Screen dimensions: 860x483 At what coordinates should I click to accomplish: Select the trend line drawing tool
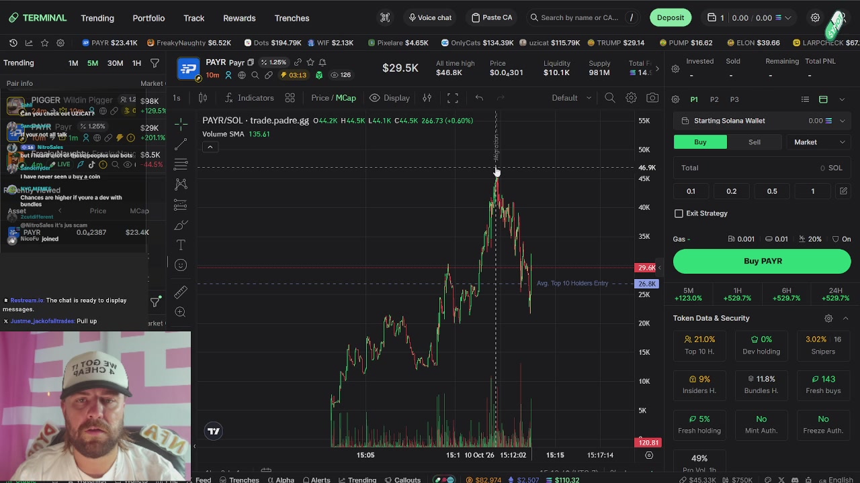181,144
